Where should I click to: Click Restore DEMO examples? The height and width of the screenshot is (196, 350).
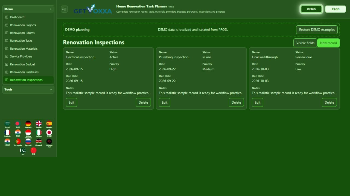click(x=317, y=30)
